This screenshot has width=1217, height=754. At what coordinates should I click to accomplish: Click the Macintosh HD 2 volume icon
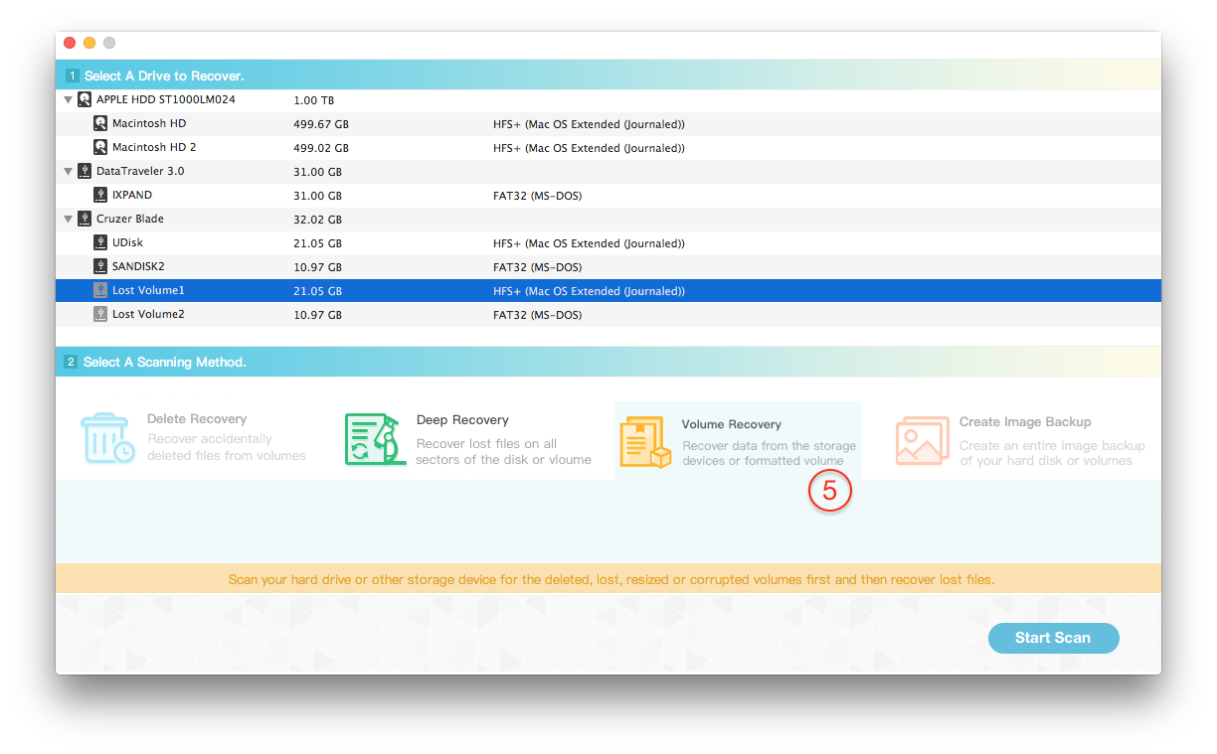pyautogui.click(x=100, y=147)
